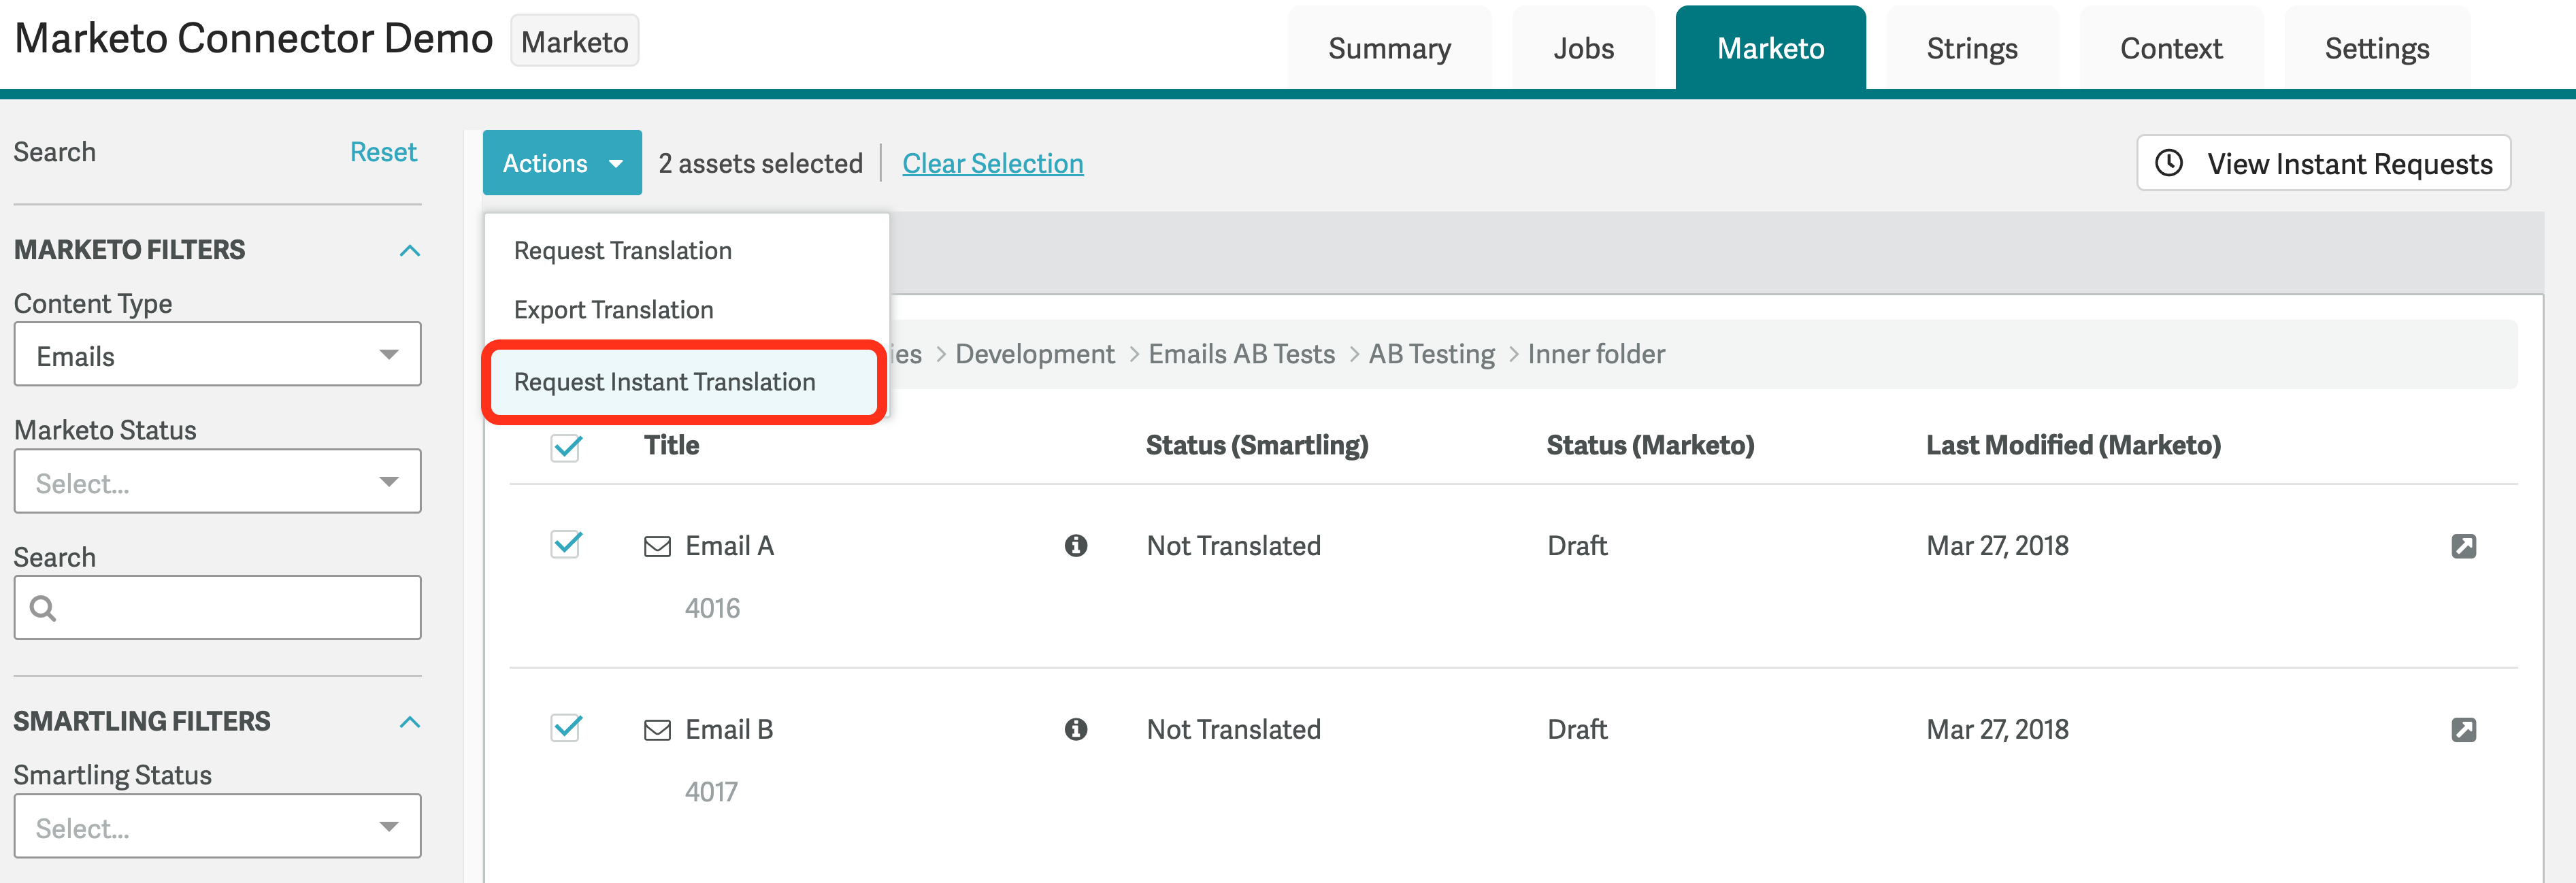Collapse the Marketo Filters section
This screenshot has height=883, width=2576.
409,250
